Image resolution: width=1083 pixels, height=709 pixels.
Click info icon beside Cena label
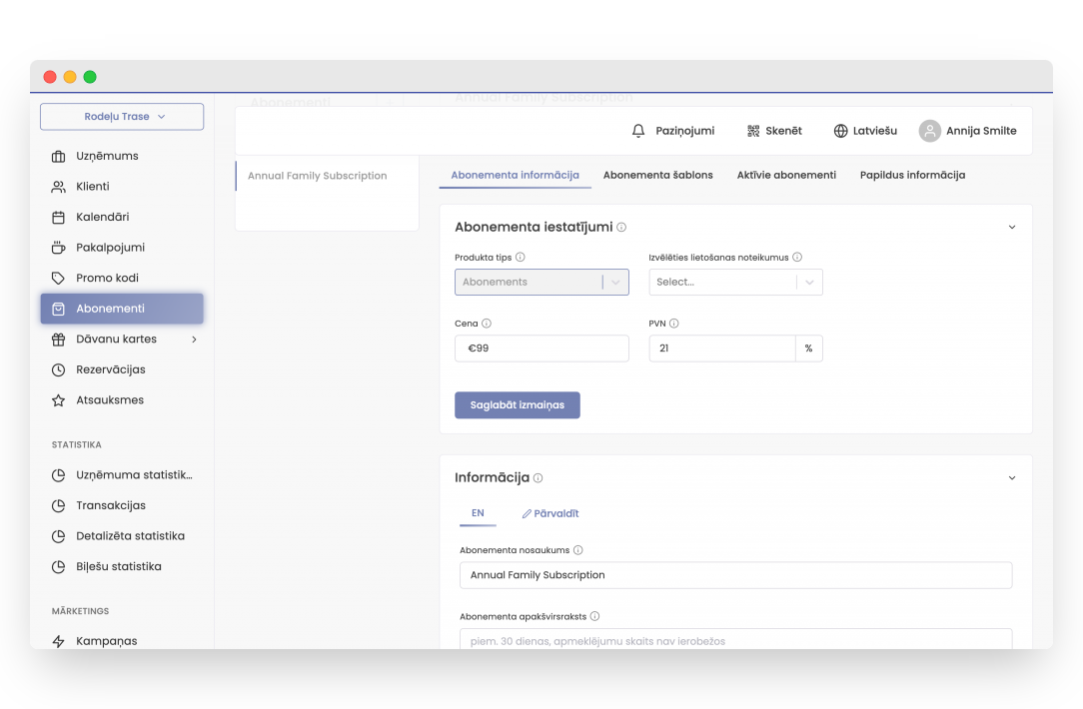tap(487, 324)
